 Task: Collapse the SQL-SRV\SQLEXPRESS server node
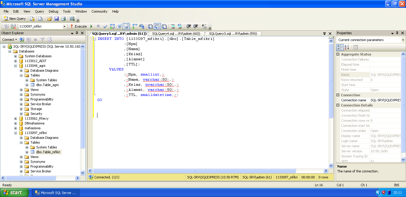[4, 46]
